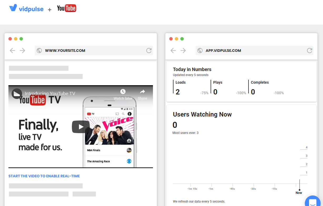The width and height of the screenshot is (323, 206).
Task: Reload the yoursite.com mock browser
Action: tap(149, 51)
